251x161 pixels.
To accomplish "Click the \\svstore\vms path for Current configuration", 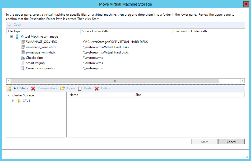I will point(93,68).
